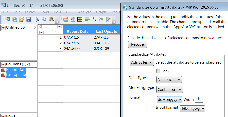228x117 pixels.
Task: Open the Format ddMonyyyy dropdown
Action: click(169, 100)
